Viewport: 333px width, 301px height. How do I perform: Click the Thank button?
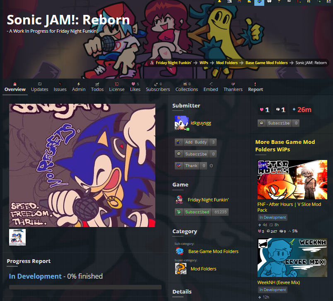click(x=191, y=166)
